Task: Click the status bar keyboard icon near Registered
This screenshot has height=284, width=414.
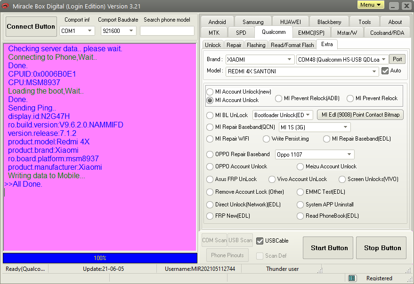Action: point(351,278)
